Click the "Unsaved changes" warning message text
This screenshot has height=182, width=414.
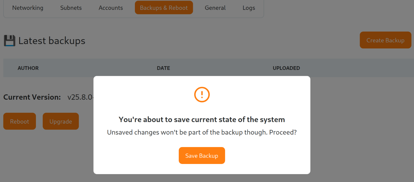(202, 132)
